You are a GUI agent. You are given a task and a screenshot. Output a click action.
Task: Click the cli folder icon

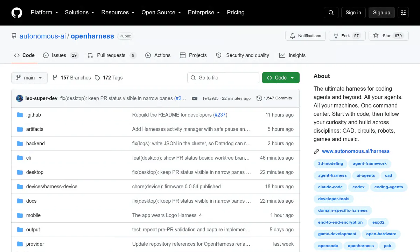20,158
